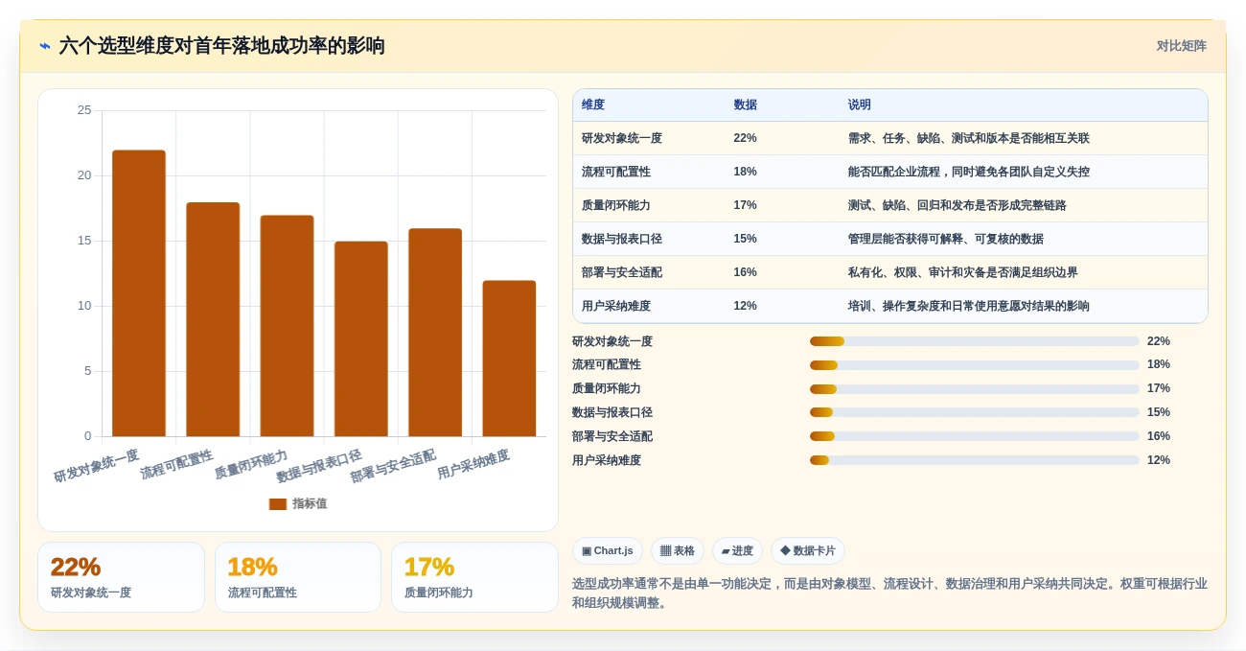Click the 数据与报表口径 table row name
The width and height of the screenshot is (1246, 651).
tap(622, 239)
